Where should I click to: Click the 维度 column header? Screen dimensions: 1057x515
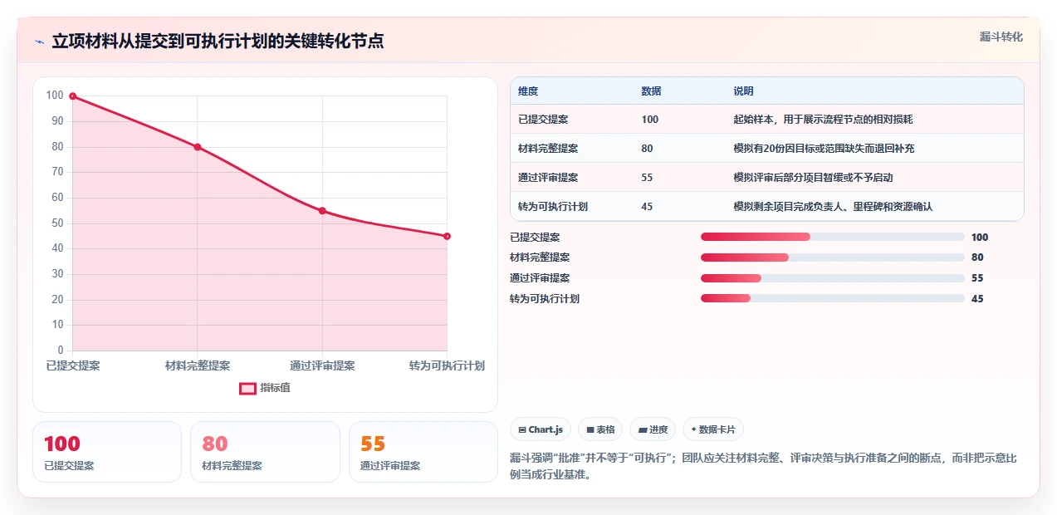[528, 91]
